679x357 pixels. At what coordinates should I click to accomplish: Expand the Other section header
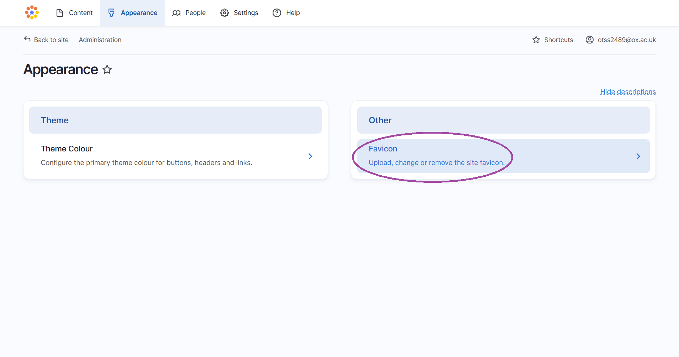380,120
